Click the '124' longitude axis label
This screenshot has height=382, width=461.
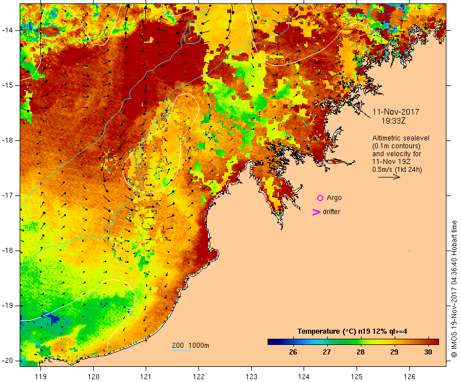click(304, 377)
